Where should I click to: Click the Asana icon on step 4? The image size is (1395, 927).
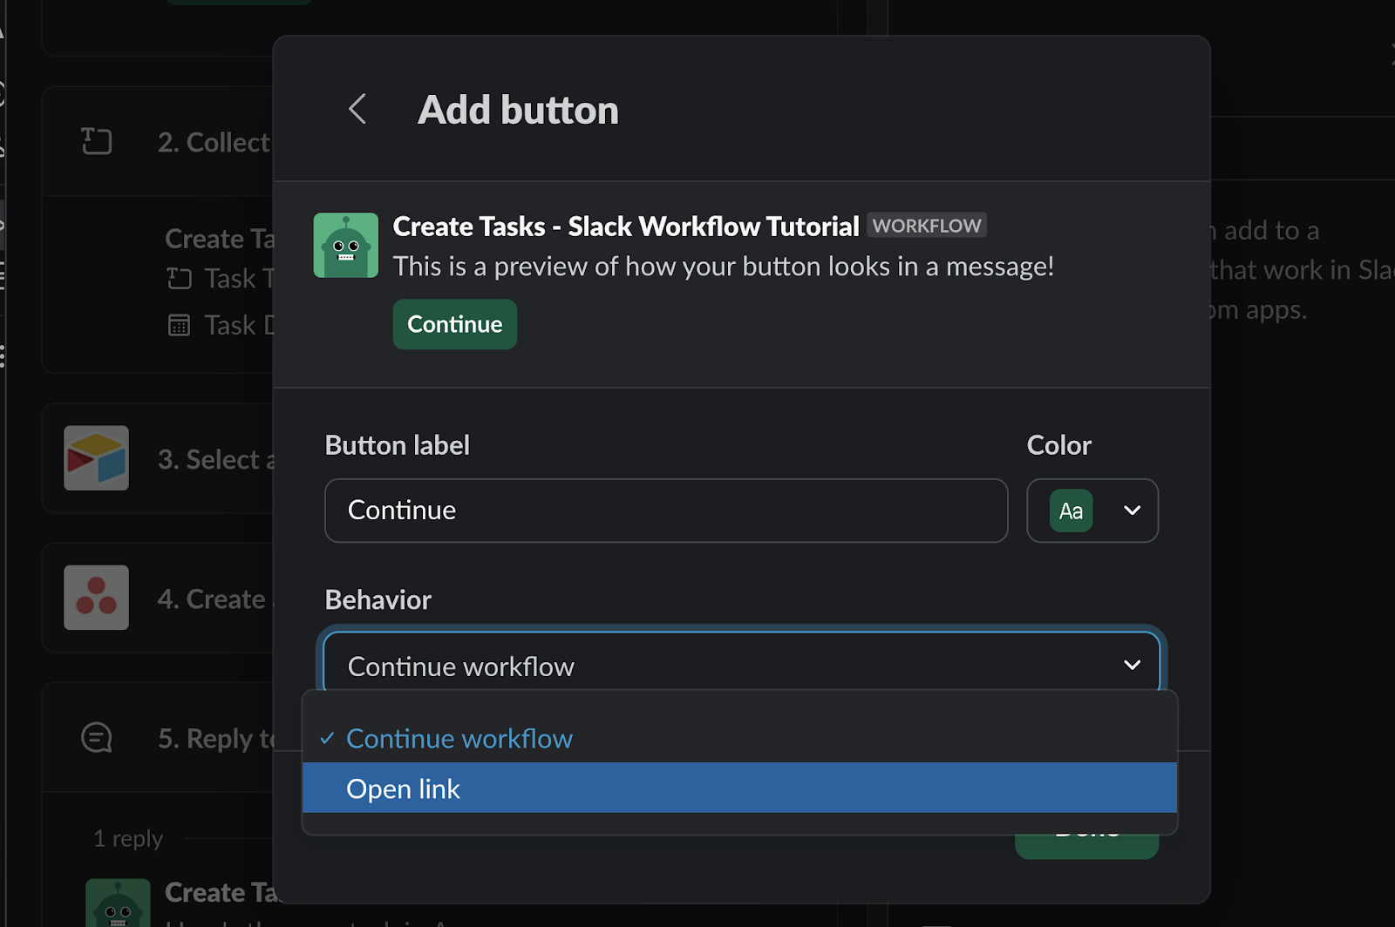pos(96,598)
